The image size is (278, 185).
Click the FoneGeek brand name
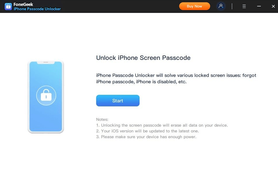coord(23,4)
